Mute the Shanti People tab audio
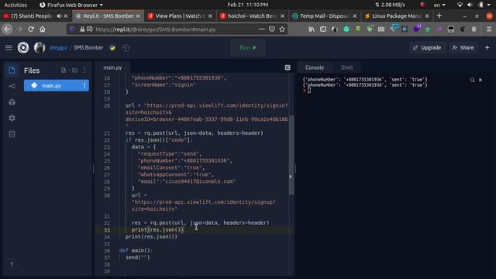 (x=59, y=15)
